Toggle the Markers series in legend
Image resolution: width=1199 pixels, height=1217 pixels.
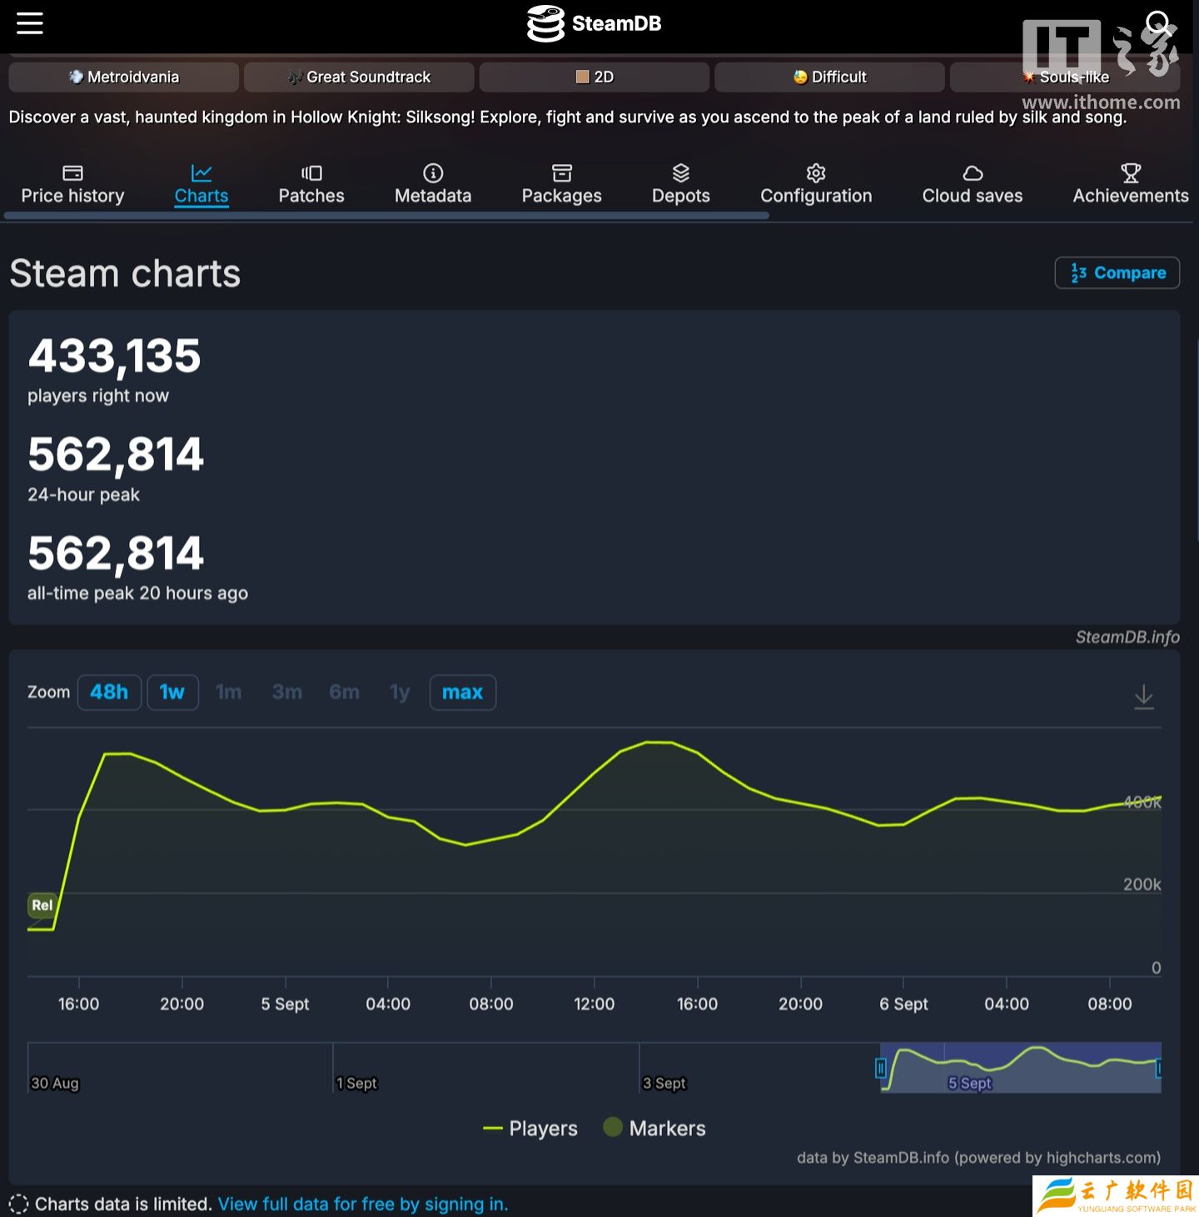[654, 1129]
